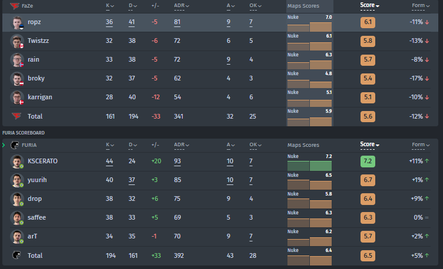This screenshot has width=443, height=269.
Task: Sort FURIA table by OK column
Action: [256, 145]
